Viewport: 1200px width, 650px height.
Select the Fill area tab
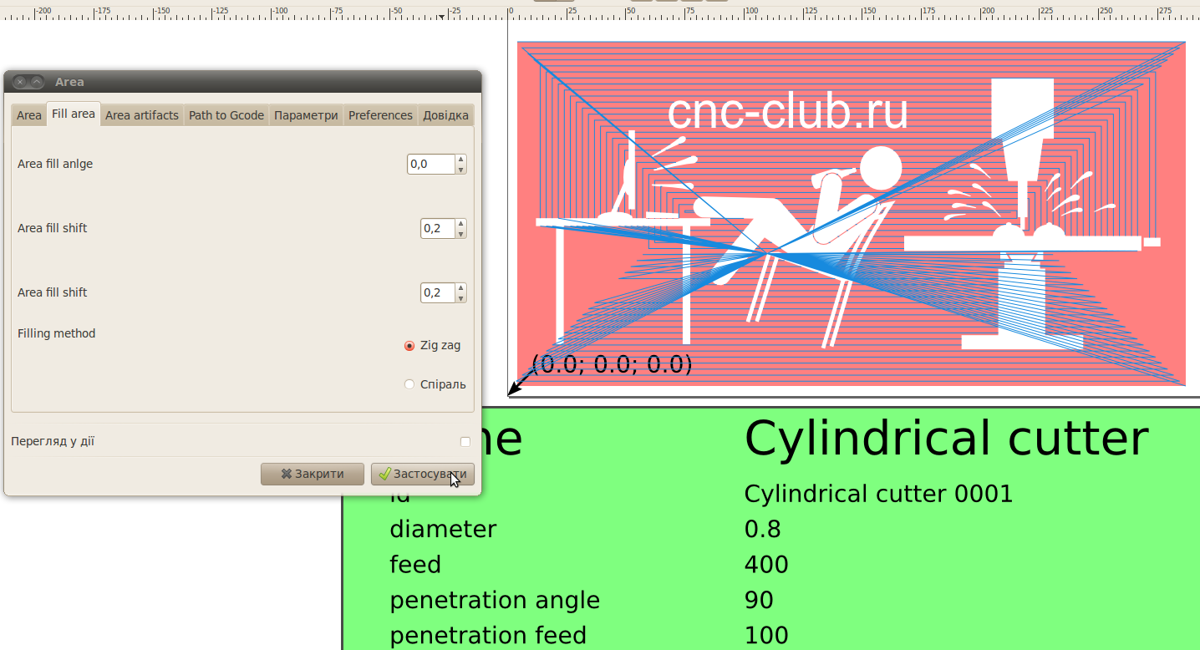pyautogui.click(x=74, y=114)
